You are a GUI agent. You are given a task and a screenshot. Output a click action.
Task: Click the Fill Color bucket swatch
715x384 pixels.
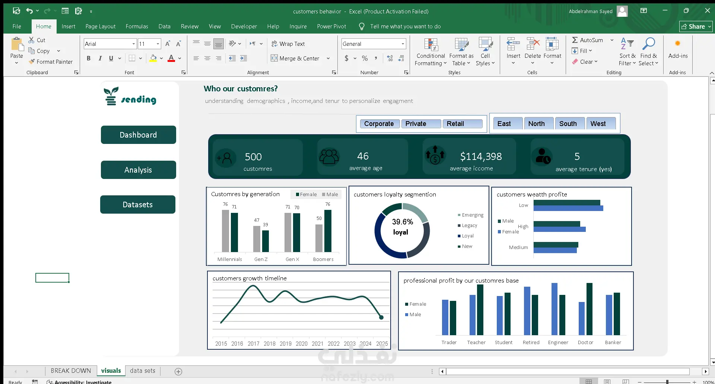(x=153, y=58)
